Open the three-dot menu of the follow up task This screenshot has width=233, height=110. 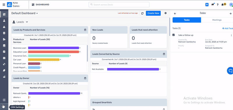[x=231, y=35]
